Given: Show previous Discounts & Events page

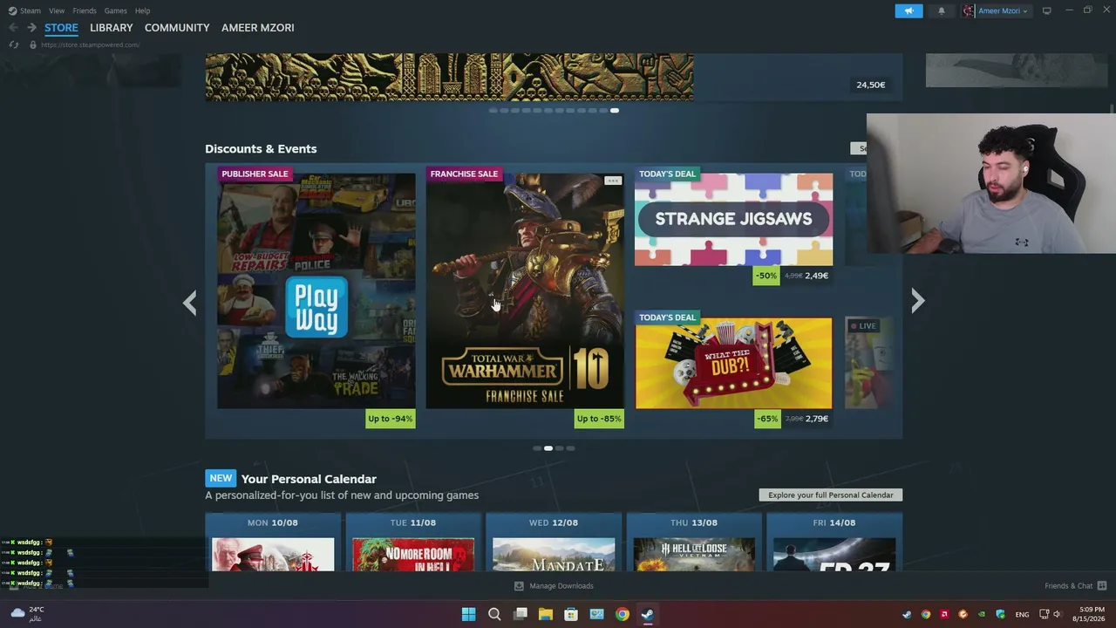Looking at the screenshot, I should 190,302.
